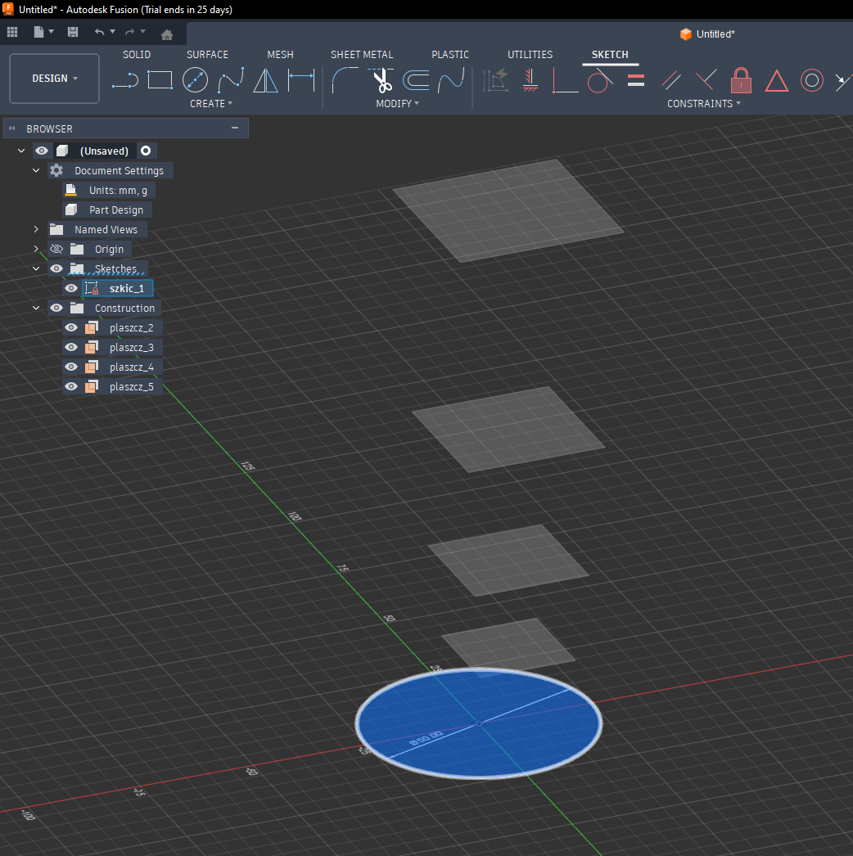Collapse the Construction folder
The image size is (853, 856).
coord(36,308)
